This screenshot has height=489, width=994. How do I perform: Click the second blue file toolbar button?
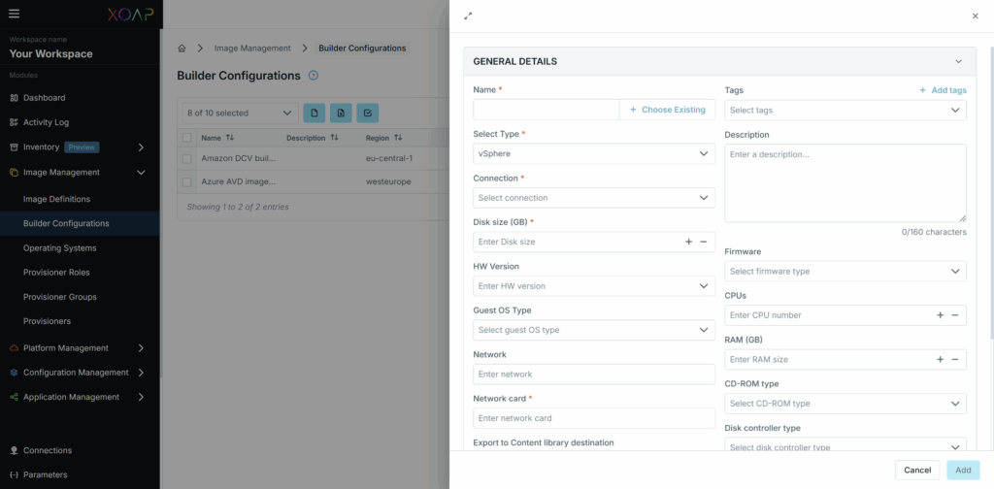[x=341, y=113]
